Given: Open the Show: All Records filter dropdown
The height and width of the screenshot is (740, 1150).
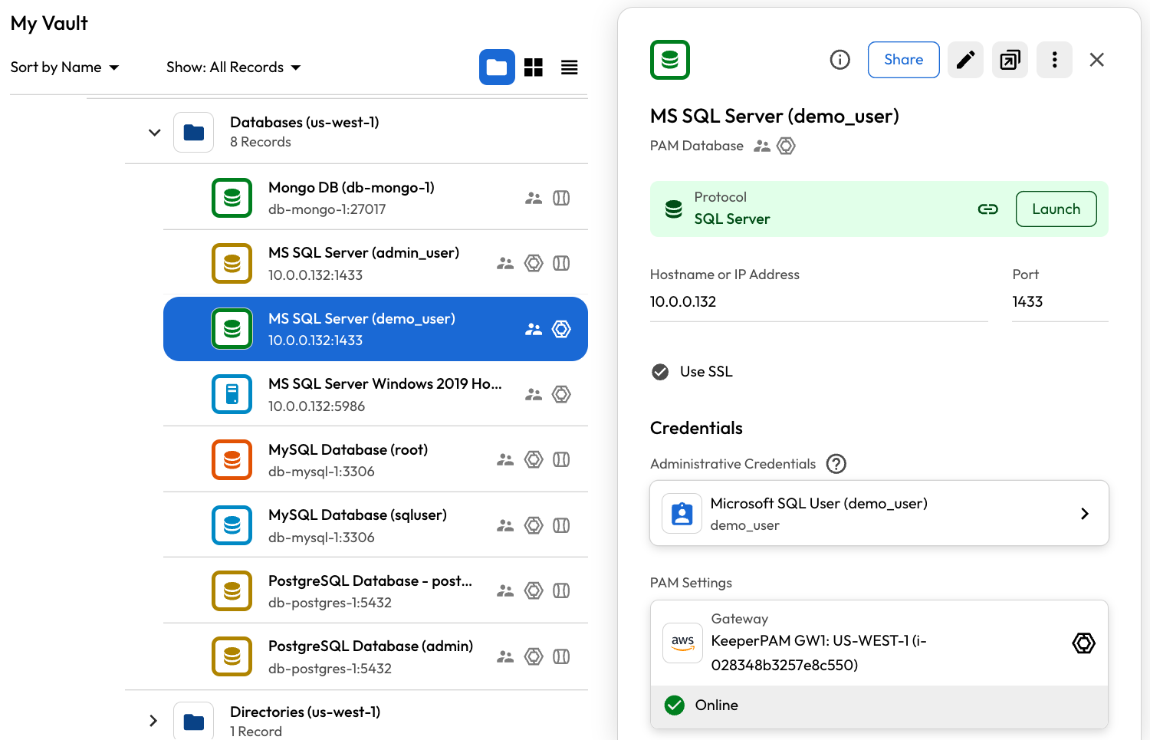Looking at the screenshot, I should (x=233, y=67).
